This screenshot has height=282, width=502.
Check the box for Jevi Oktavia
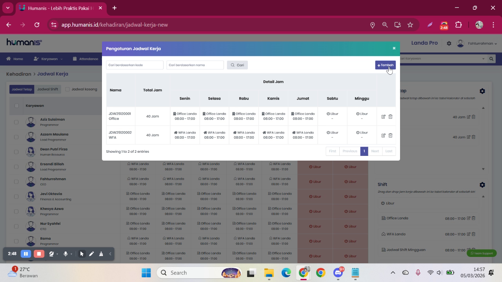coord(16,197)
